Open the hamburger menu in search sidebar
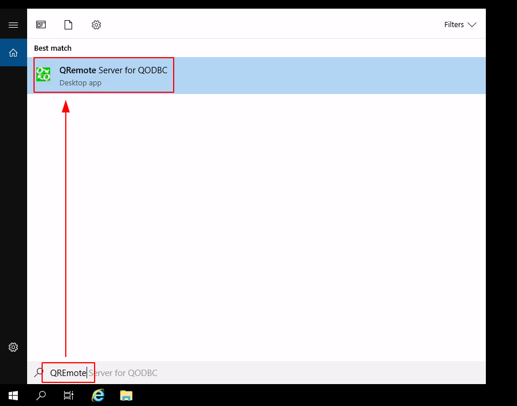 tap(13, 25)
